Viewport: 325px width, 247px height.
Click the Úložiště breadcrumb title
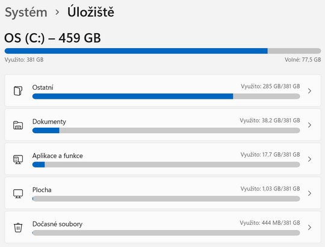pos(90,12)
